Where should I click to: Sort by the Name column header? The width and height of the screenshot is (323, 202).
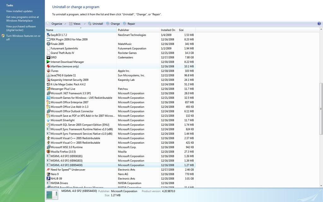81,30
